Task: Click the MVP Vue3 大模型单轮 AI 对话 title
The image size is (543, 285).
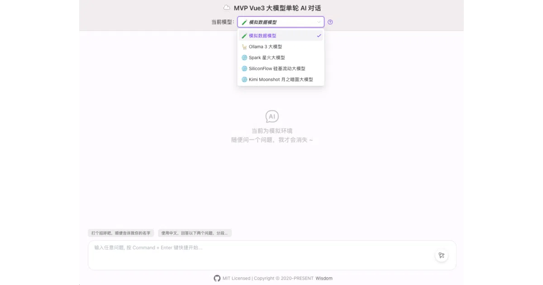Action: (x=277, y=8)
